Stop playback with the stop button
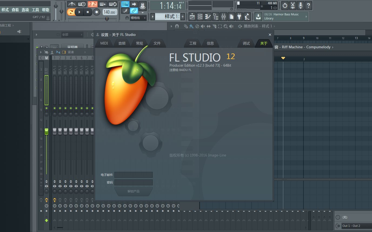 (88, 12)
